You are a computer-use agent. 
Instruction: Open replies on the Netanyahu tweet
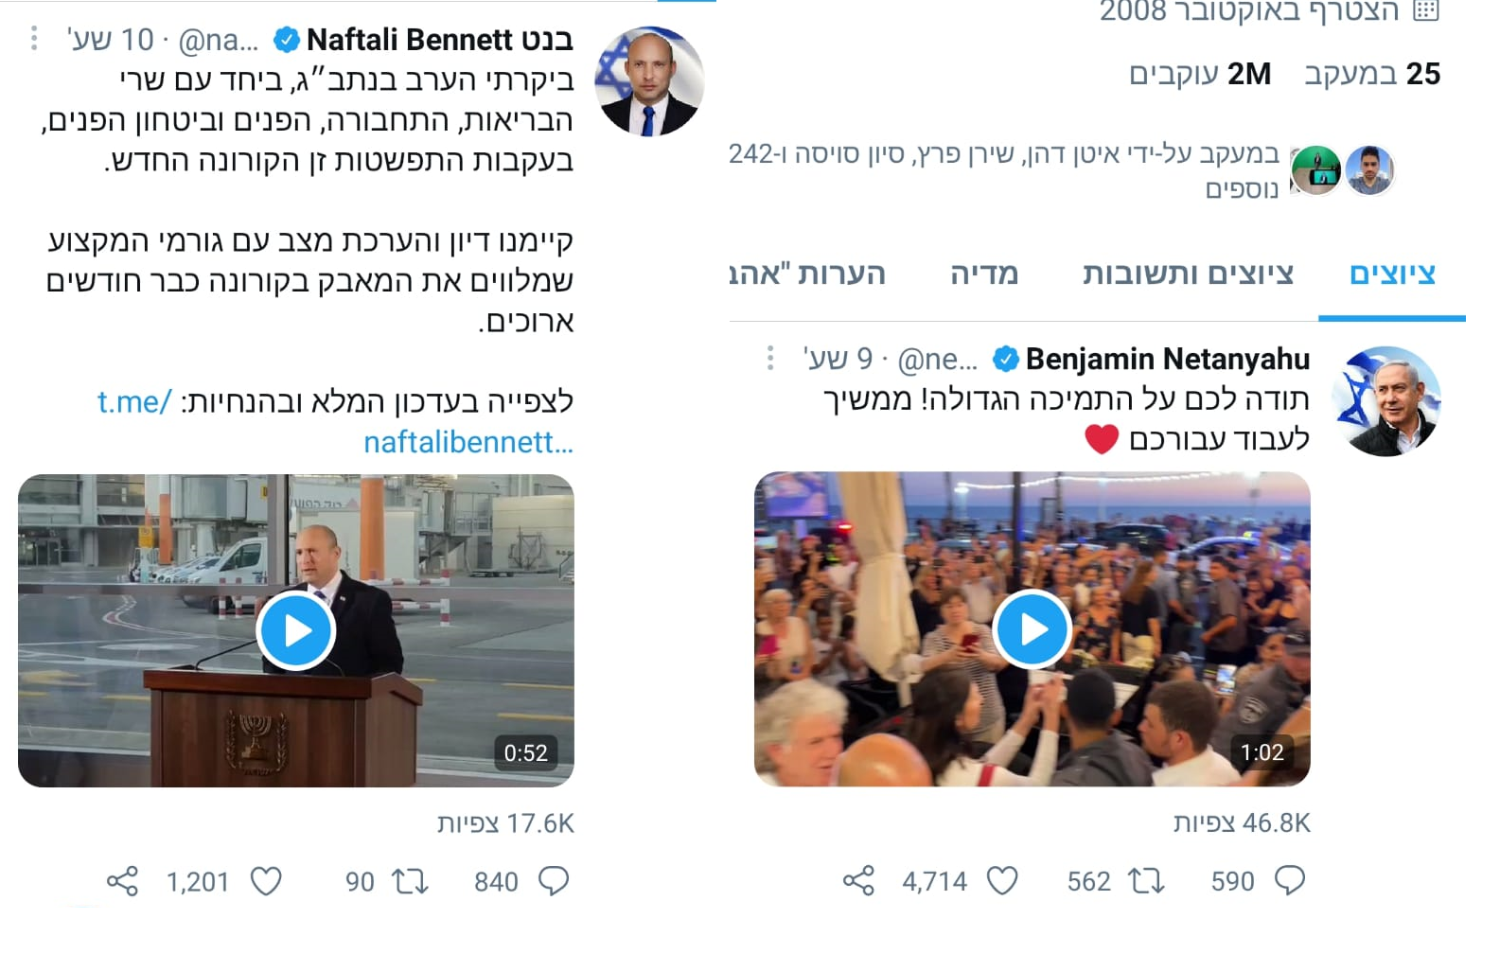point(1290,881)
